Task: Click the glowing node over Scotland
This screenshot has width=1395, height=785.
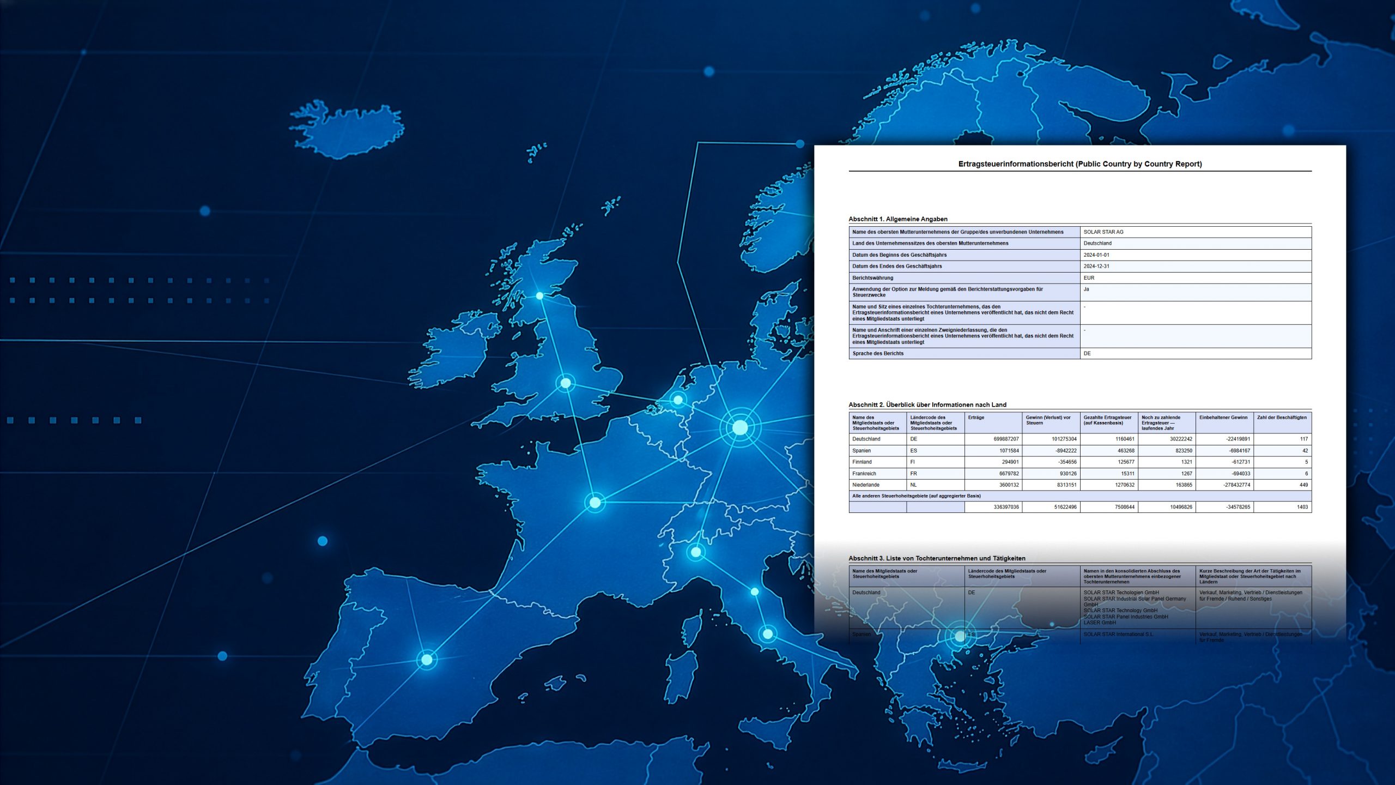Action: pos(539,296)
